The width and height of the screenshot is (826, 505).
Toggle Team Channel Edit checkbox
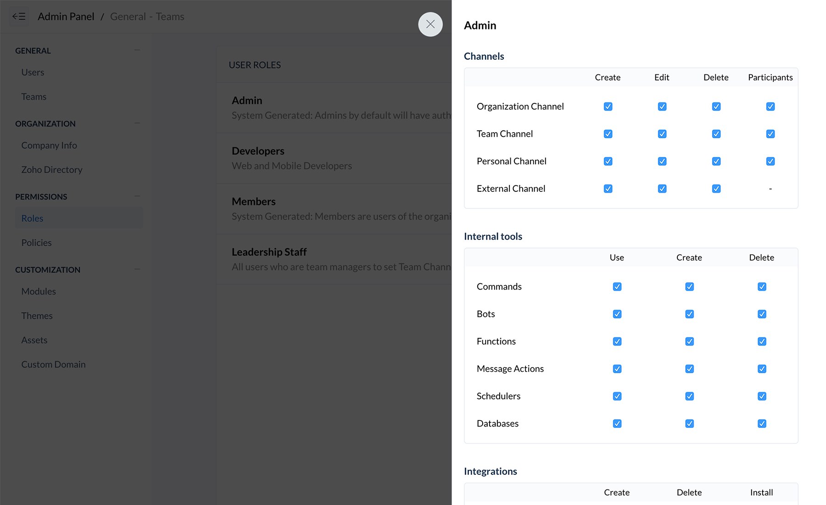(x=662, y=134)
